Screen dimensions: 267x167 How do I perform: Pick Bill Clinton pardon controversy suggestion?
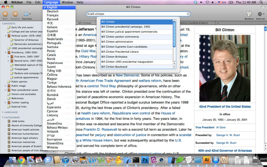pos(137,37)
